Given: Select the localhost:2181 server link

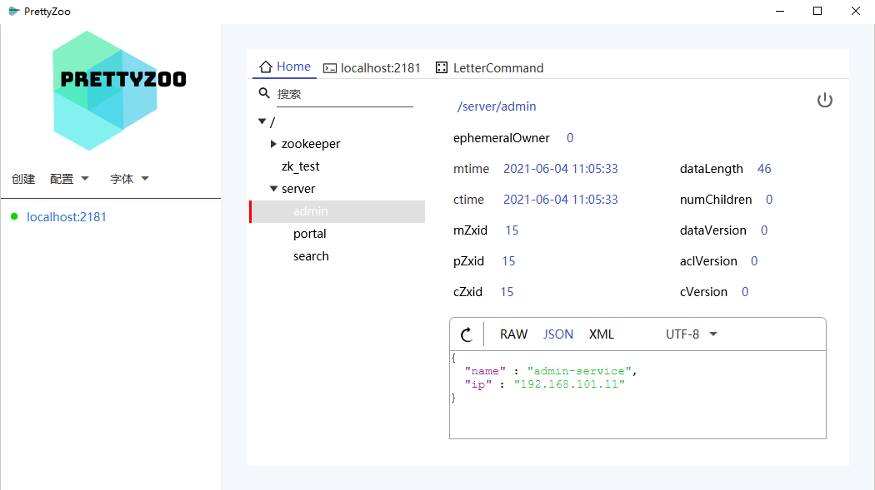Looking at the screenshot, I should coord(67,217).
